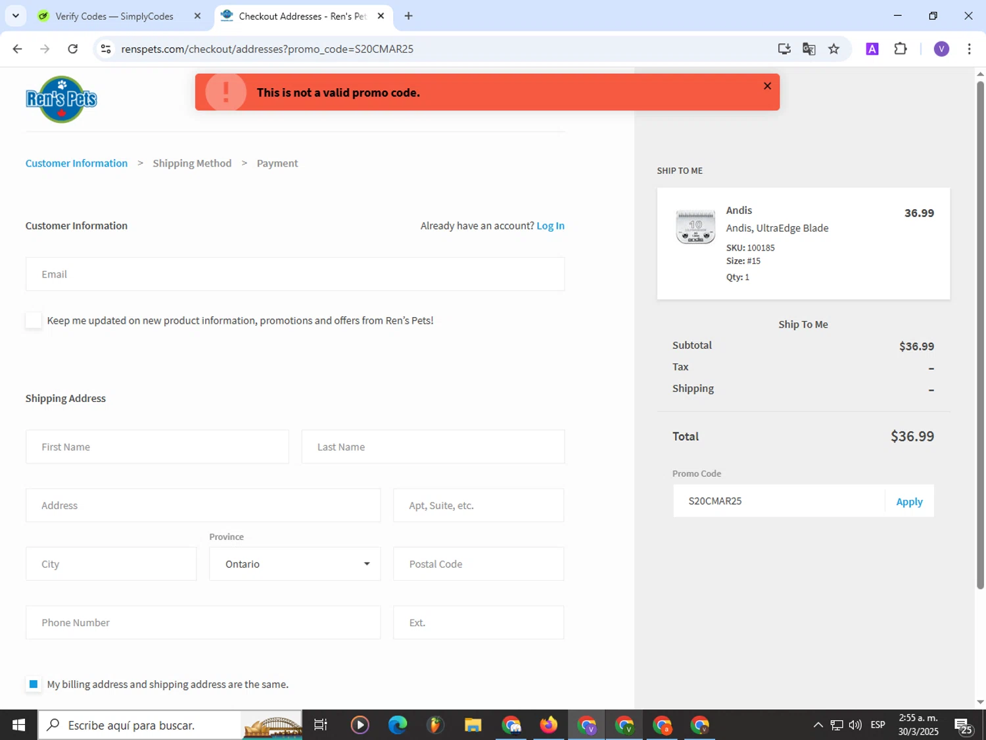Click the Postal Code field
Viewport: 986px width, 740px height.
(479, 564)
